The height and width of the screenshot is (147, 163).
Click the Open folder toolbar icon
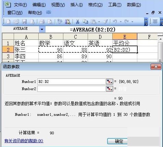pyautogui.click(x=16, y=22)
